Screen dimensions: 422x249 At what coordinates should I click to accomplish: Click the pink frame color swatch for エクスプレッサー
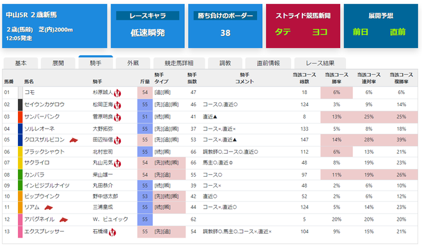point(20,232)
